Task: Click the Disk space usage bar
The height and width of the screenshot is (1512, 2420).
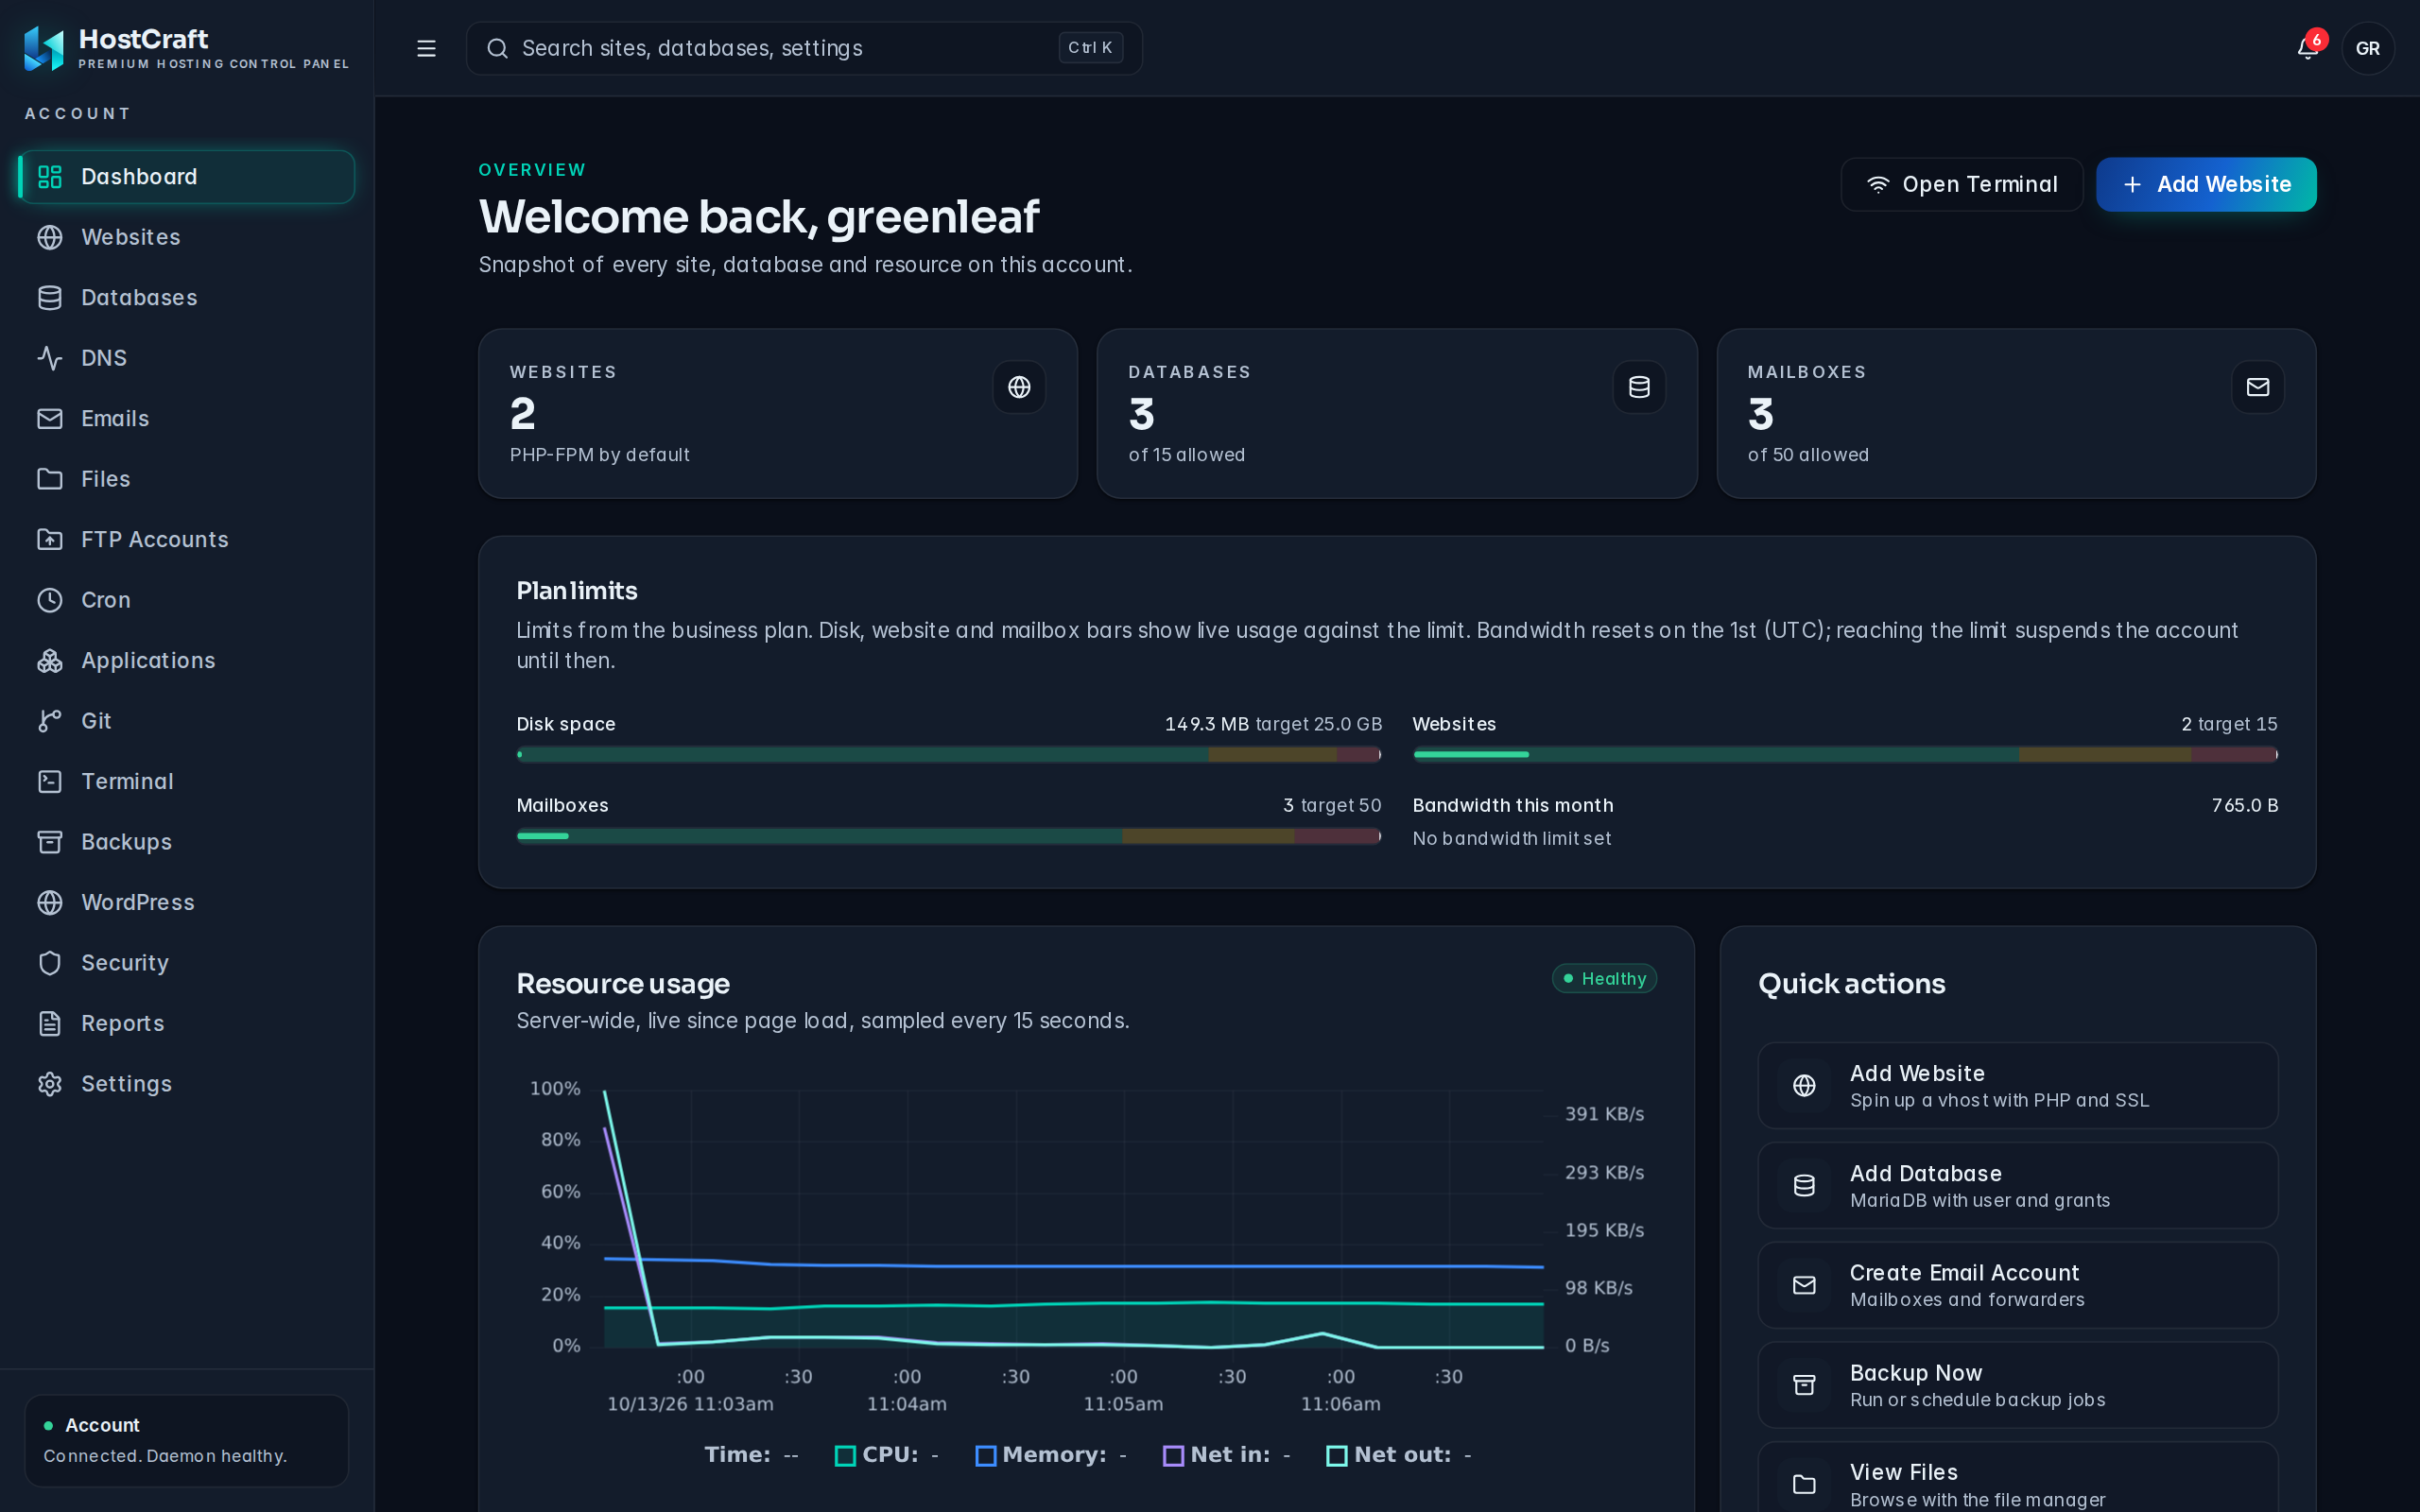Action: tap(949, 755)
